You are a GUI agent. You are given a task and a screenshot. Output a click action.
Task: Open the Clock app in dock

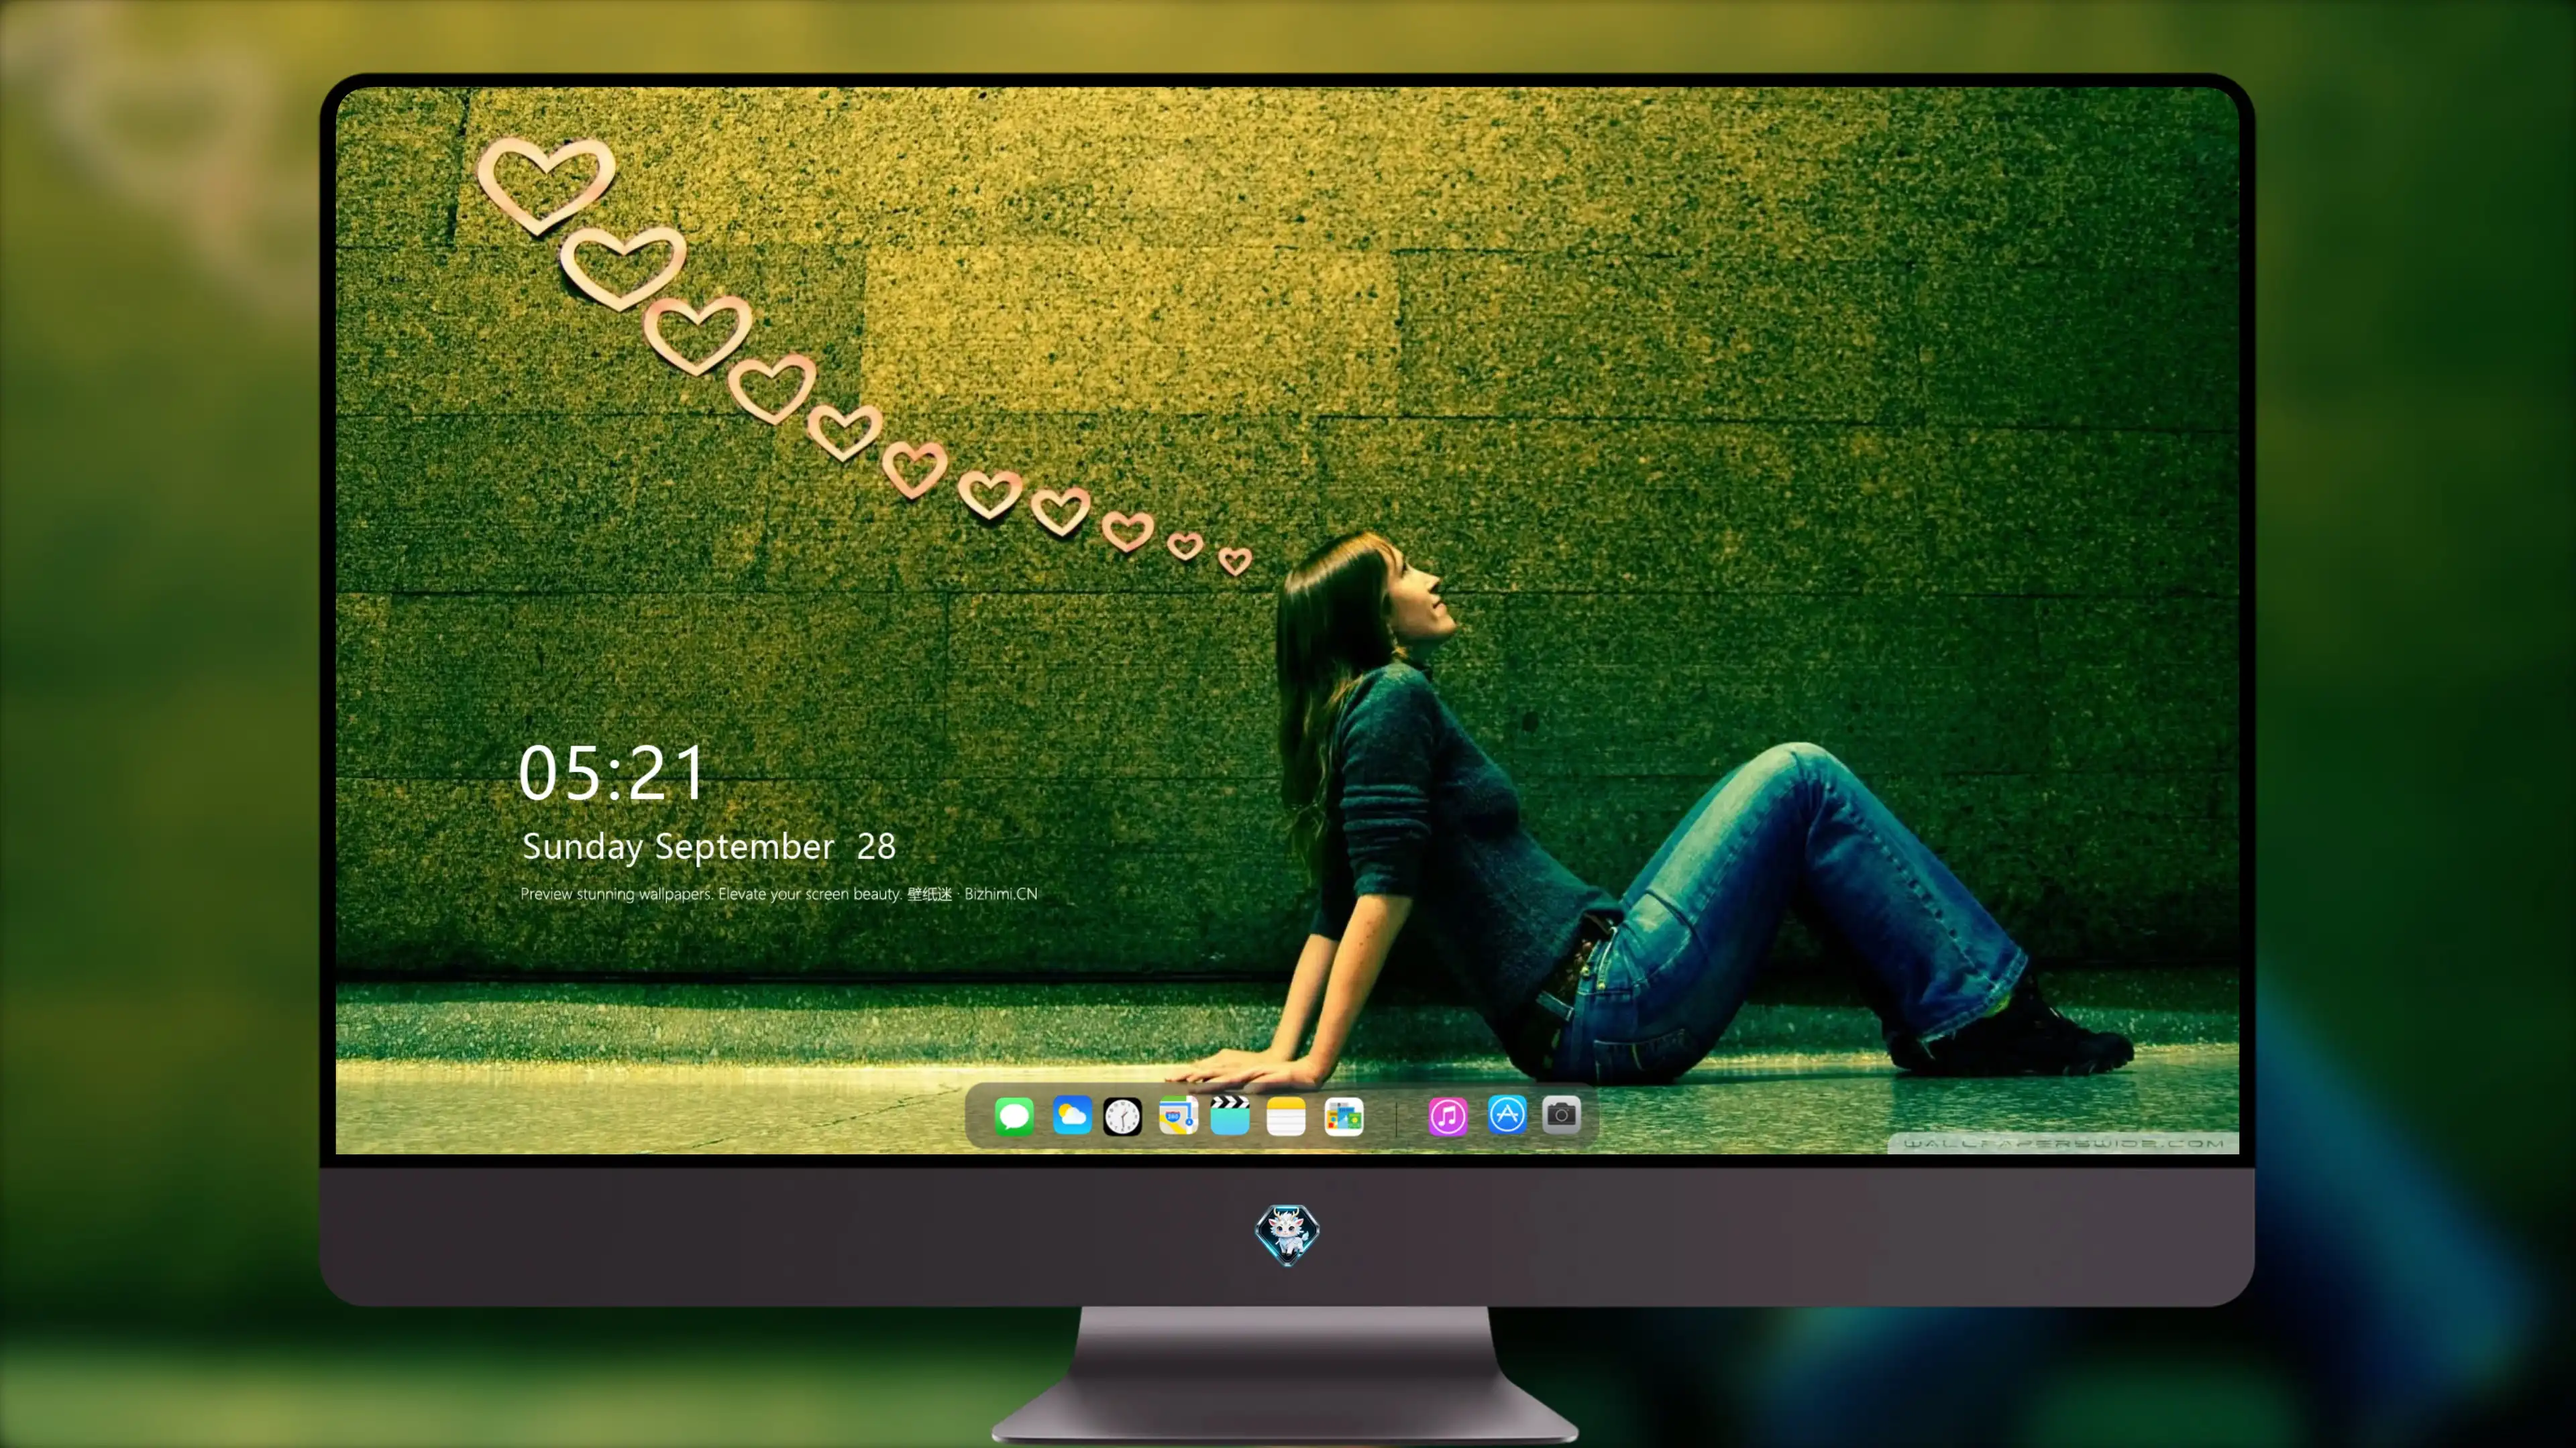(1122, 1116)
